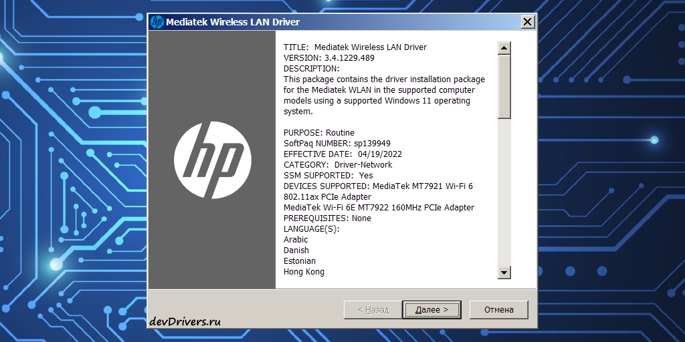Click the SoftPaq NUMBER: sp139949 line
Image resolution: width=685 pixels, height=342 pixels.
337,144
